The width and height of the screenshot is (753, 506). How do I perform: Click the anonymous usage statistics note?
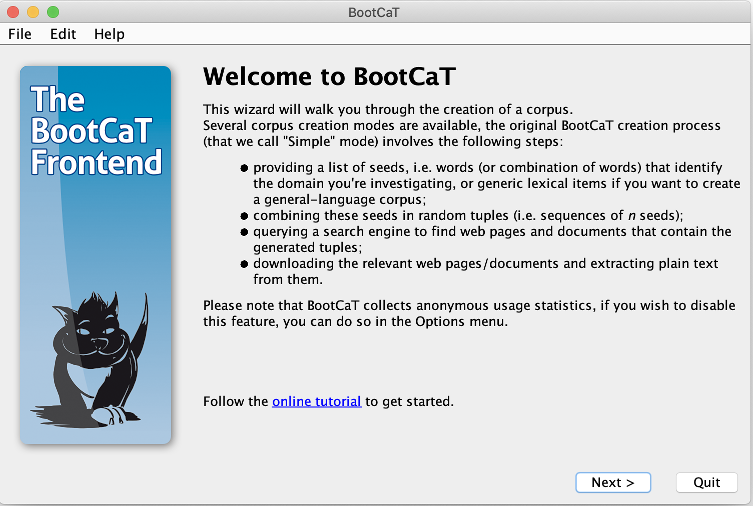(469, 313)
